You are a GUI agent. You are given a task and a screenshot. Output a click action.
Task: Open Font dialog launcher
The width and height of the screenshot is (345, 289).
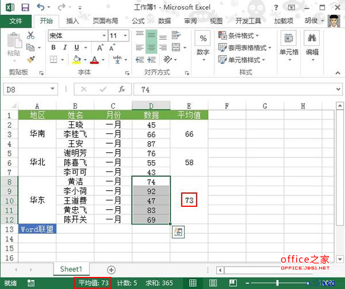(x=128, y=73)
